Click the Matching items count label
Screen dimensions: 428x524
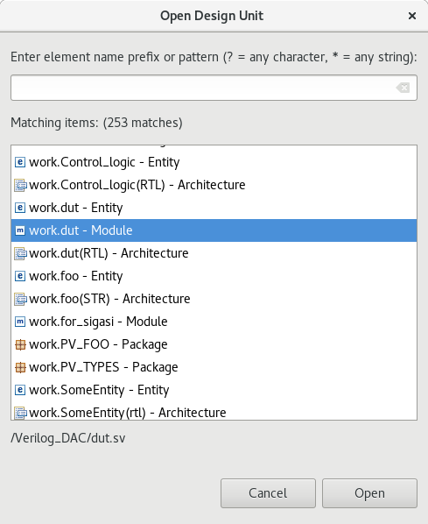[96, 123]
